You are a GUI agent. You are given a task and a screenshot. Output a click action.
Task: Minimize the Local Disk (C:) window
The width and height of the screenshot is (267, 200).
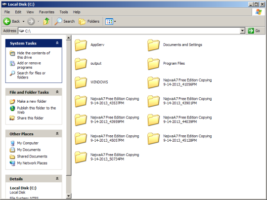(251, 4)
